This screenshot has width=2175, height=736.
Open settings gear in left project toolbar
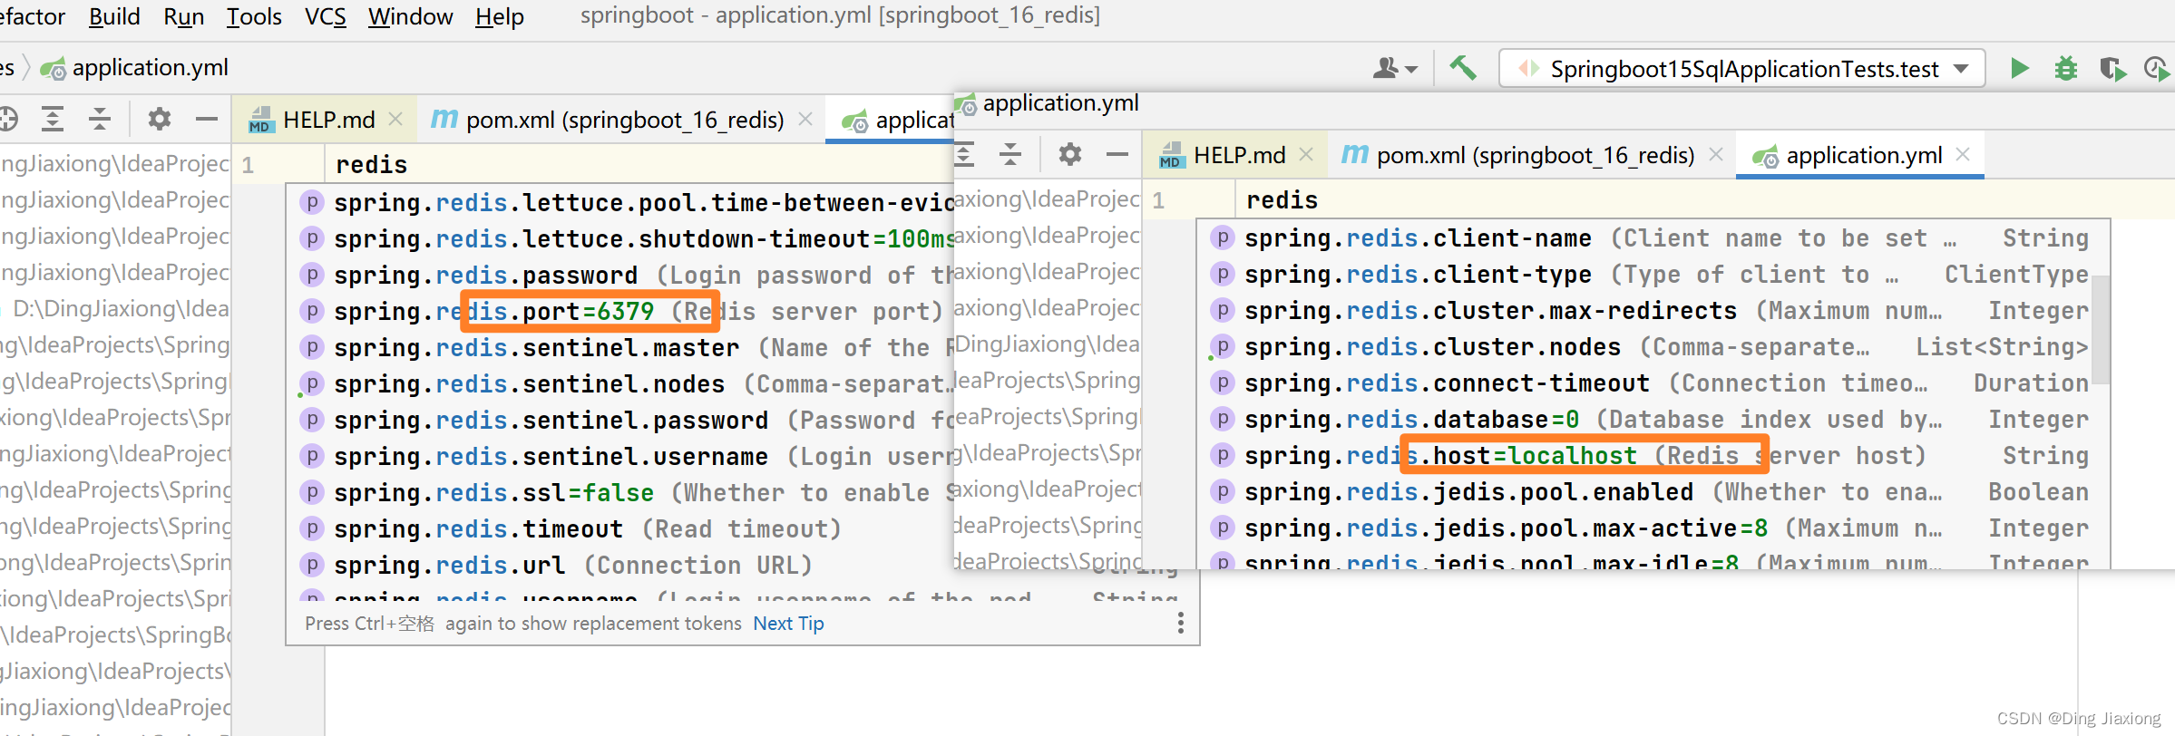(x=160, y=119)
